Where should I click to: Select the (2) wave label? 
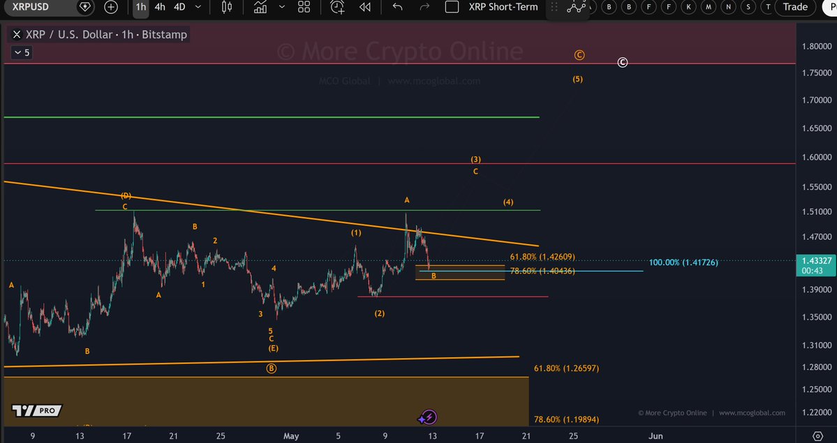pyautogui.click(x=379, y=313)
